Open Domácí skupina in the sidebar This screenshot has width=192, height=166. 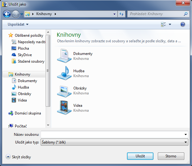click(x=28, y=113)
